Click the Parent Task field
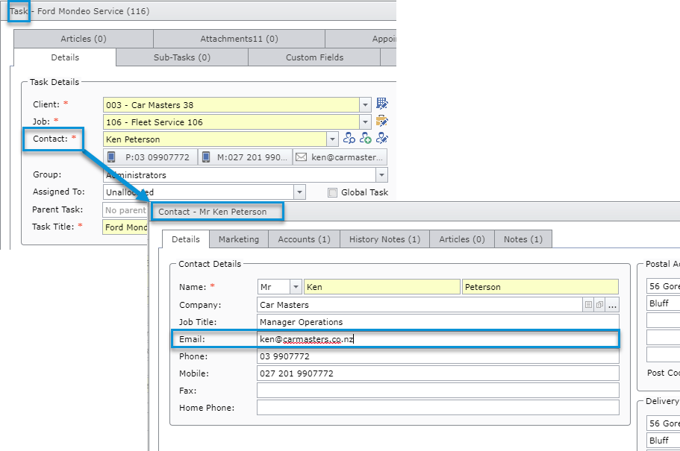 (x=125, y=210)
